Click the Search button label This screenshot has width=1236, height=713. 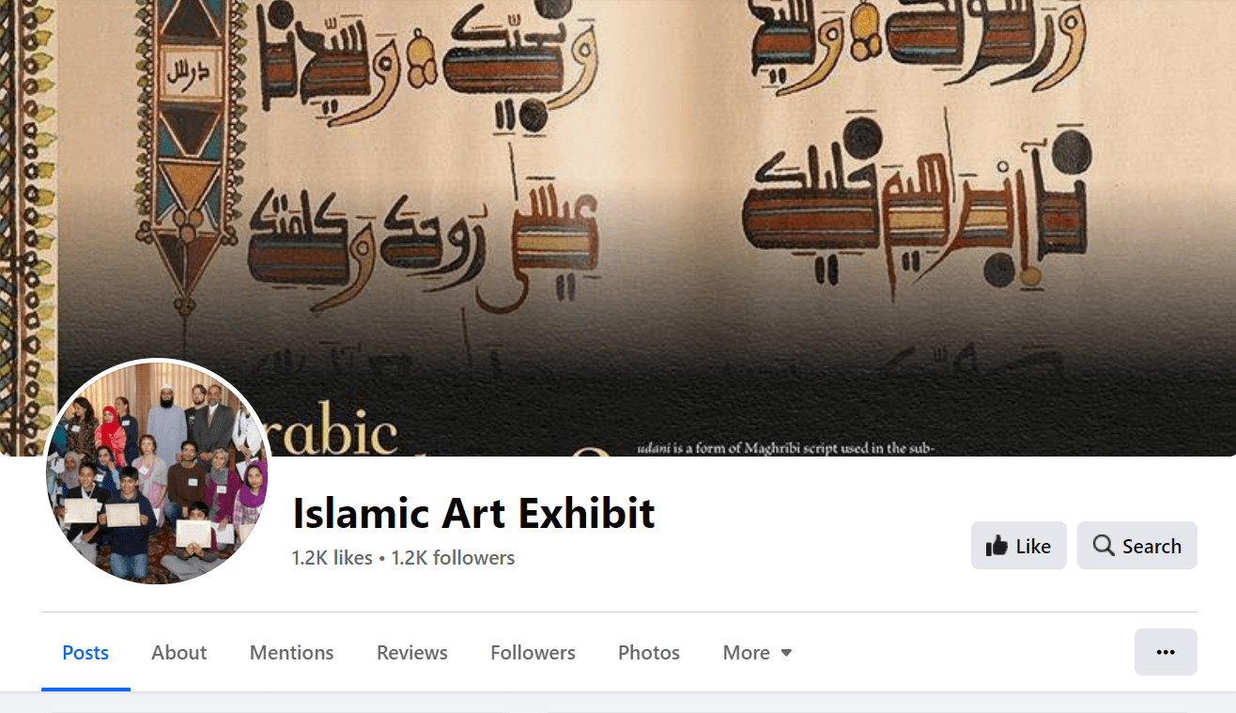click(x=1151, y=546)
